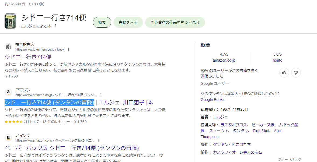Select the 書籍を入手 tab chip
Screen dimensions: 317x162
pyautogui.click(x=128, y=22)
